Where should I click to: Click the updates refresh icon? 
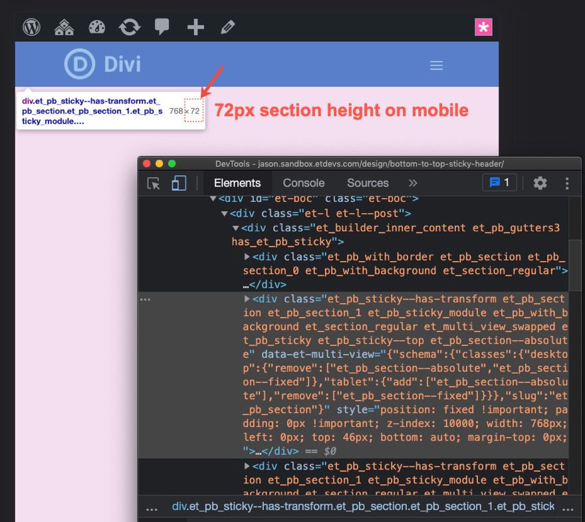coord(129,27)
